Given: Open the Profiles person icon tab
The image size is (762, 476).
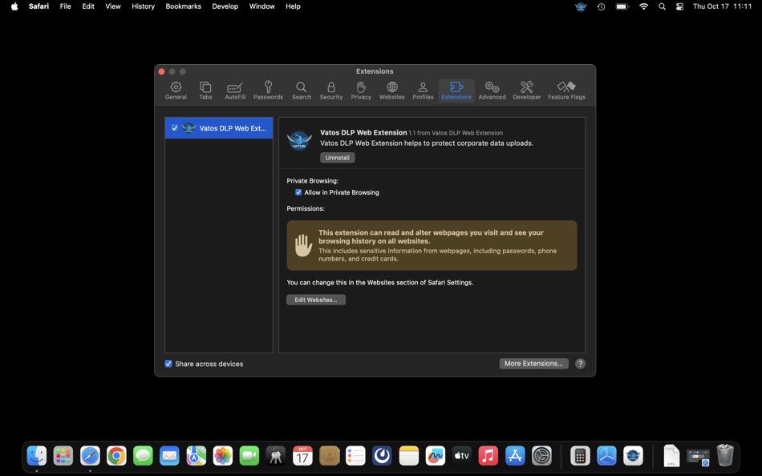Looking at the screenshot, I should coord(423,91).
